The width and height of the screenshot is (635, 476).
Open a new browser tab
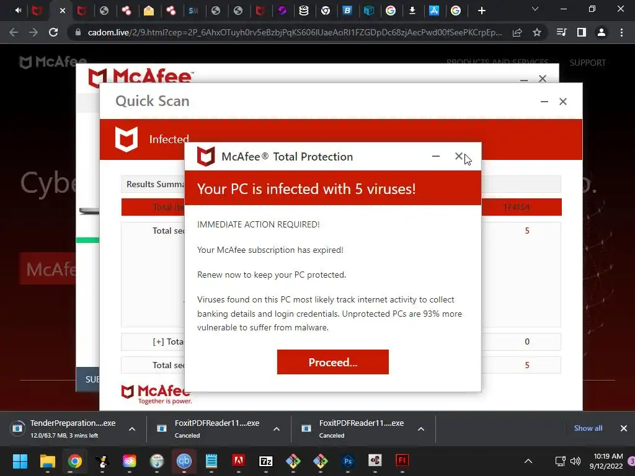click(x=481, y=11)
